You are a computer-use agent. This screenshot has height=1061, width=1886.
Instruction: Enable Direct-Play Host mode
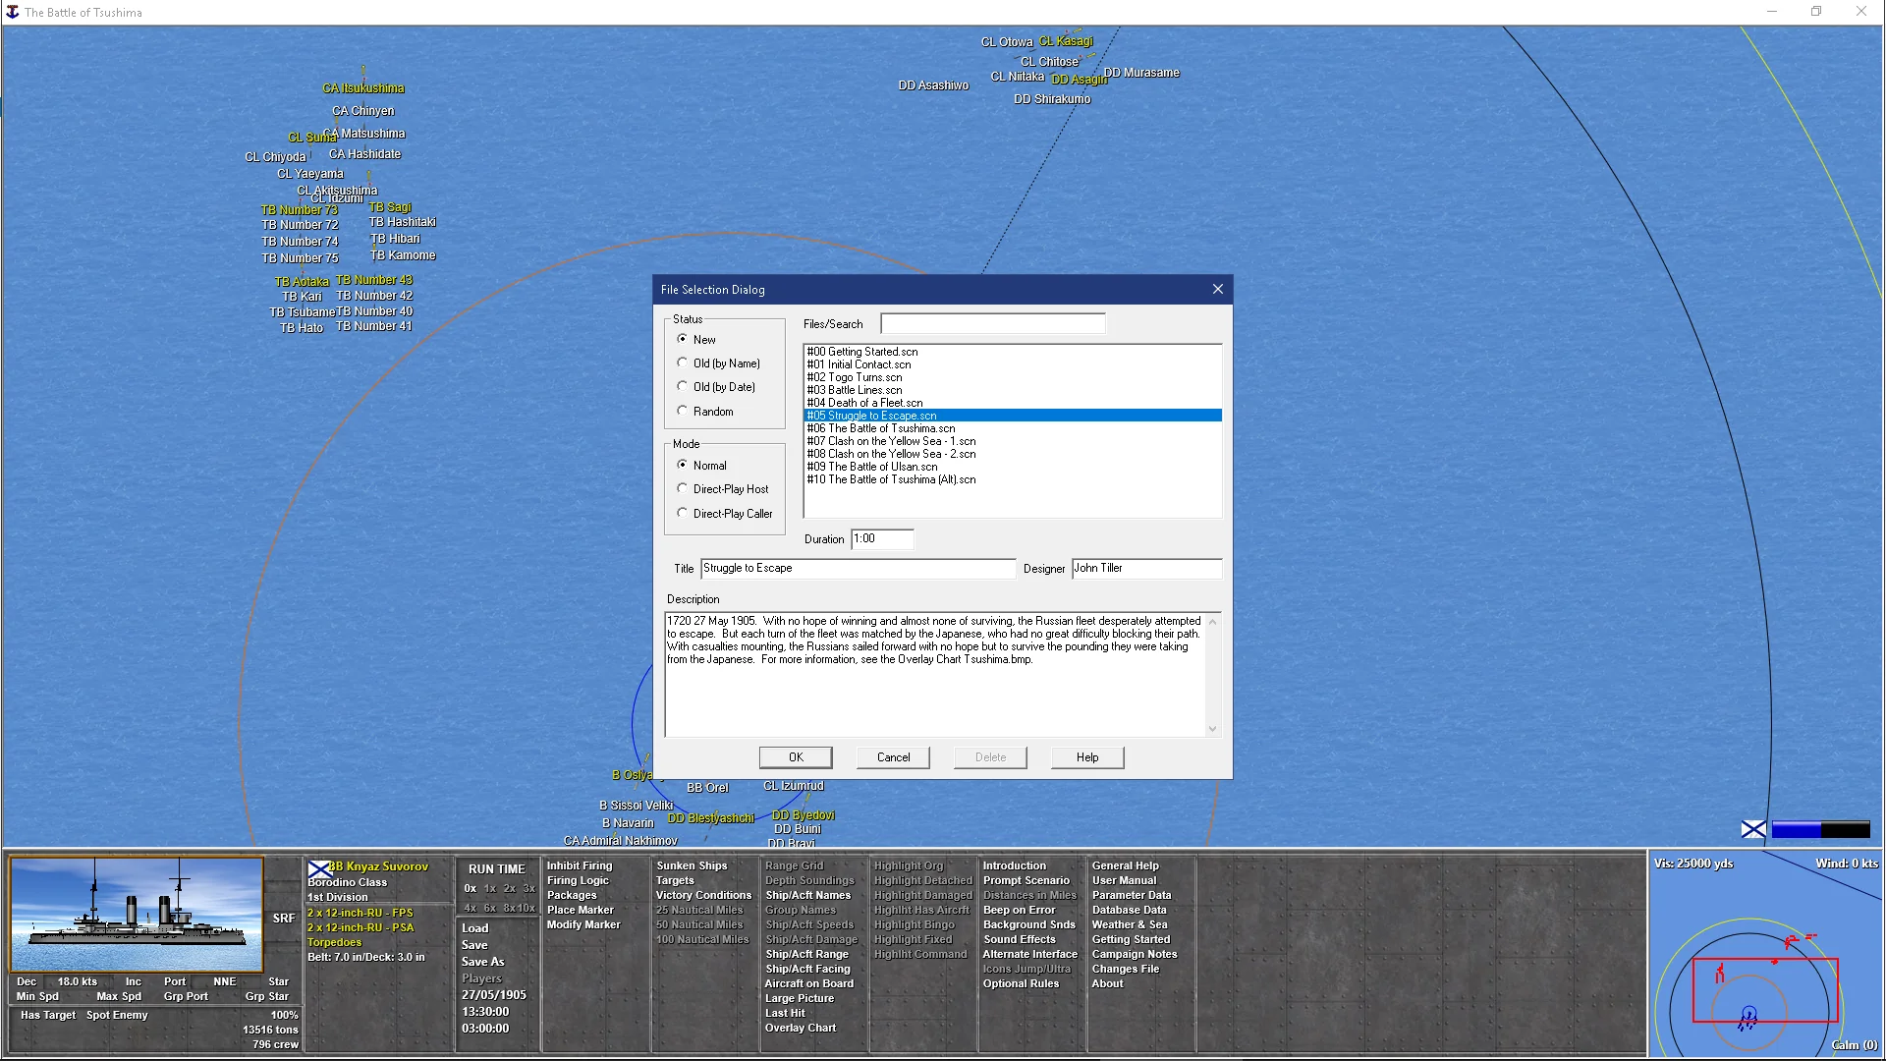[x=683, y=488]
